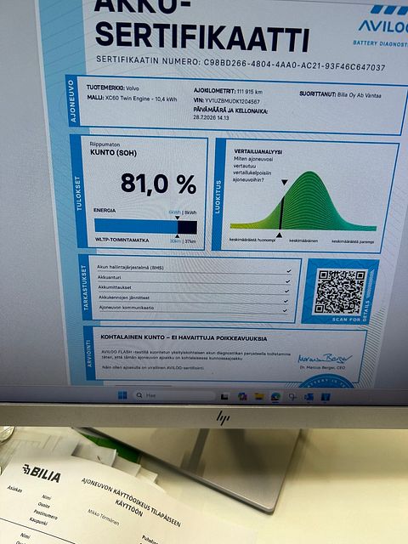Click the checkmark for Akkukennojen jännitteet
Viewport: 408px width, 544px height.
tap(286, 301)
